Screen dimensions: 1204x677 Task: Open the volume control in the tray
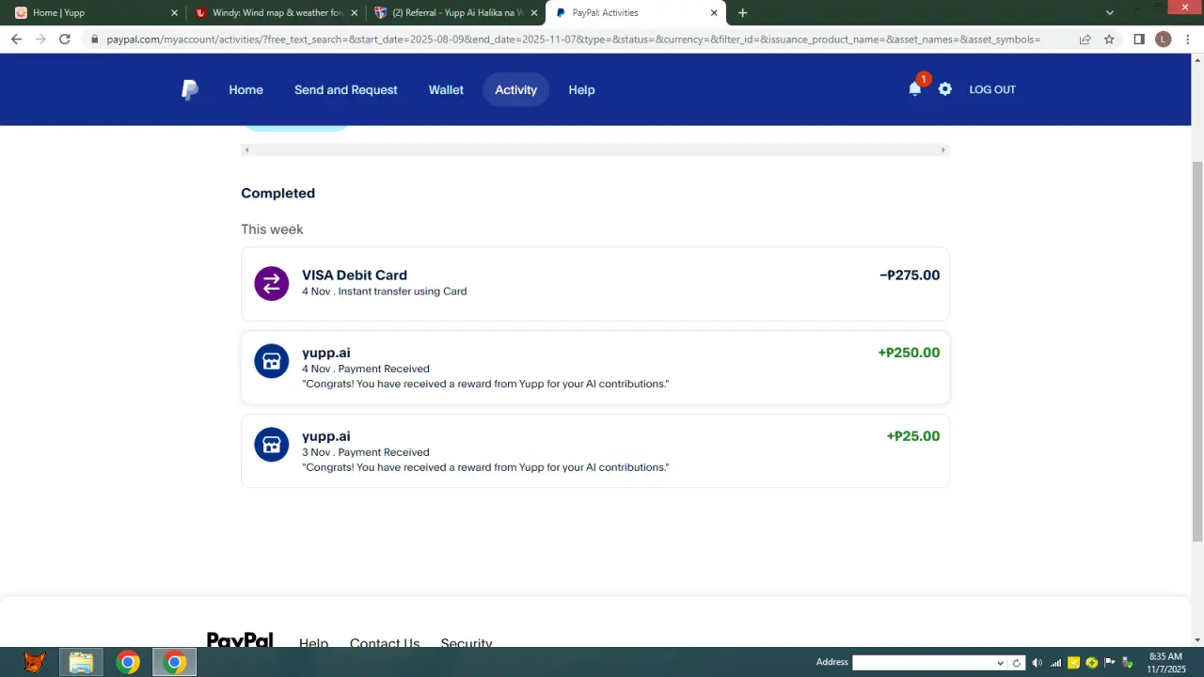tap(1037, 663)
